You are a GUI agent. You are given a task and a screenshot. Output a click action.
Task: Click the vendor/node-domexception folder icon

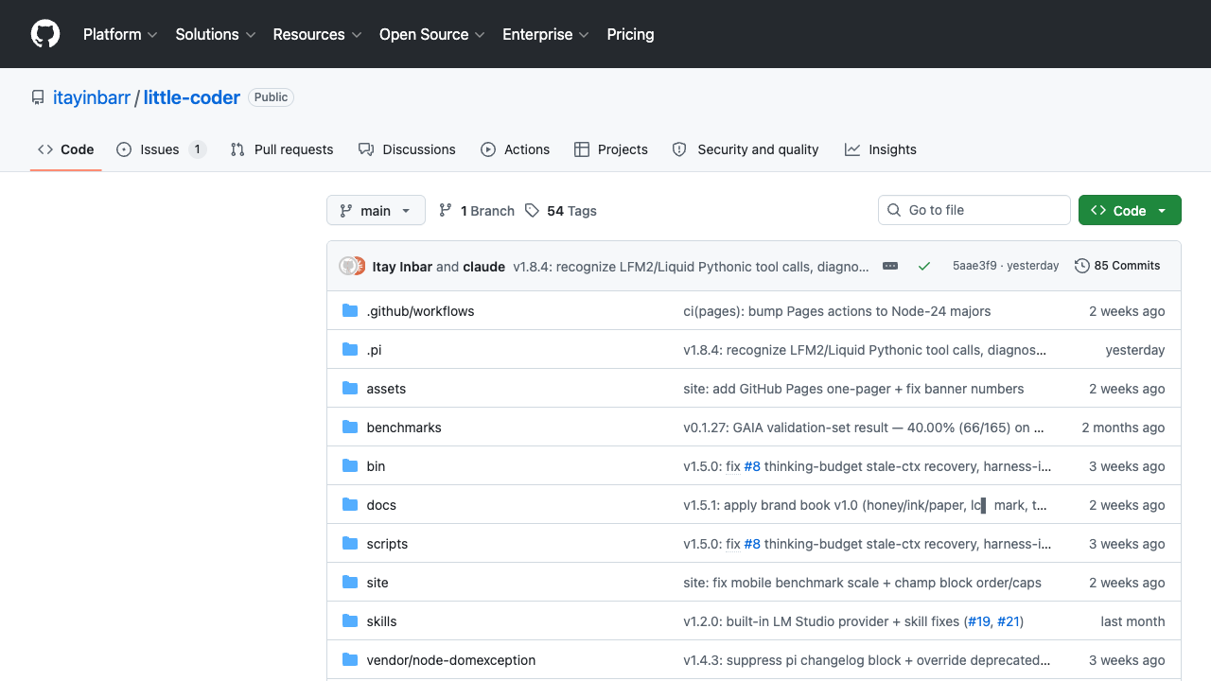click(x=350, y=660)
